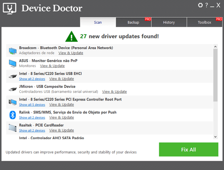View & Update the ASUS monitor driver

pyautogui.click(x=52, y=66)
